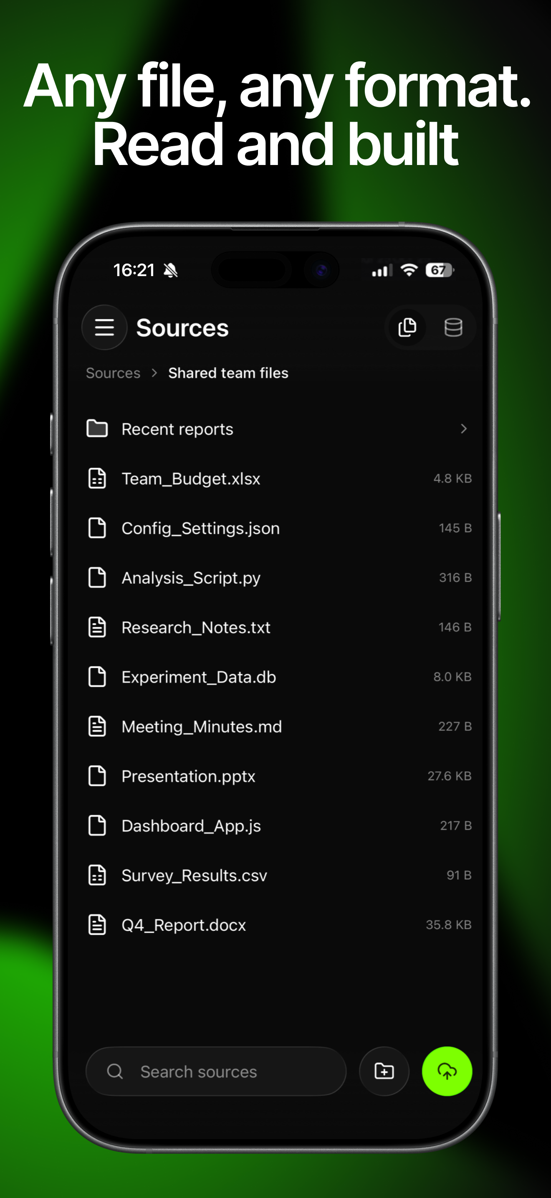Click the 91 B size label
The image size is (551, 1198).
pos(459,875)
